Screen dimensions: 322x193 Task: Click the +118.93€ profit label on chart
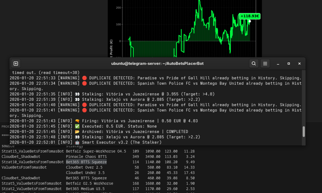click(250, 16)
